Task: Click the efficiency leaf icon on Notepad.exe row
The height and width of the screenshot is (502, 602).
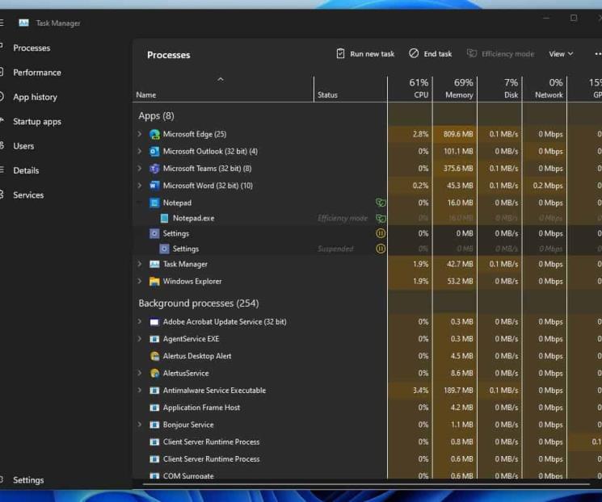Action: click(x=381, y=218)
